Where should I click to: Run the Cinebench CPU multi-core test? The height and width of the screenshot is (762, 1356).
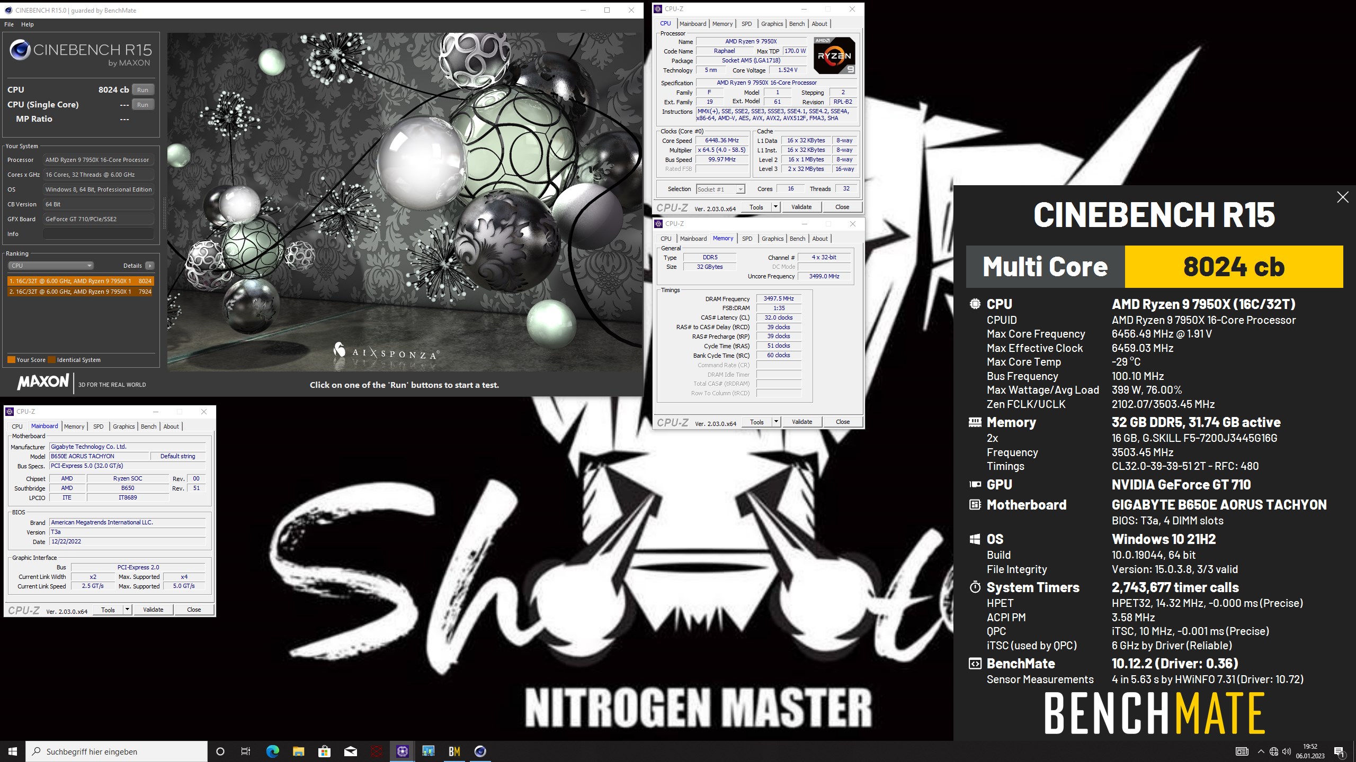pos(142,90)
